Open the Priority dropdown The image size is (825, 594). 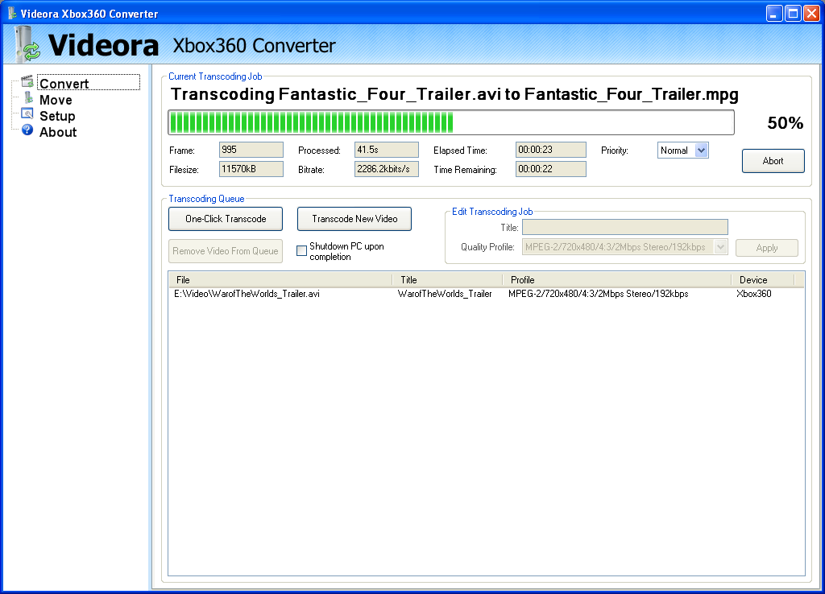pos(701,151)
